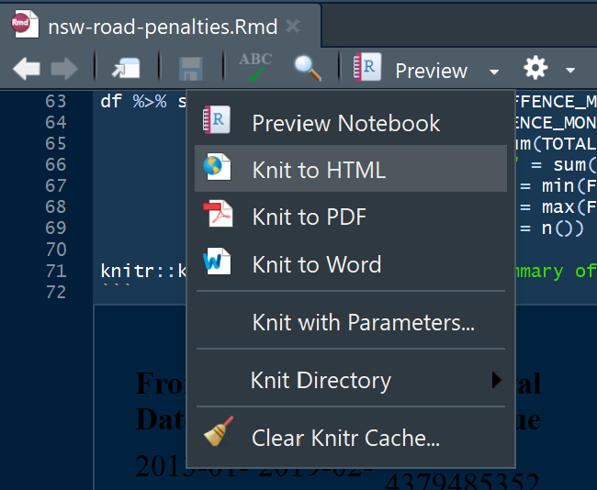Viewport: 597px width, 490px height.
Task: Click the notebook icon beside Preview Notebook
Action: 216,119
